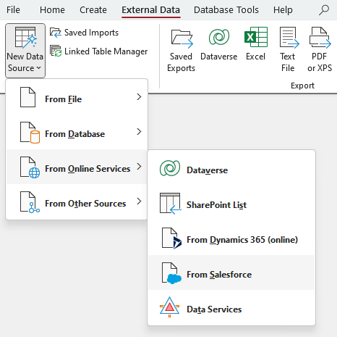Screen dimensions: 337x337
Task: Open the Database Tools tab
Action: pos(226,10)
